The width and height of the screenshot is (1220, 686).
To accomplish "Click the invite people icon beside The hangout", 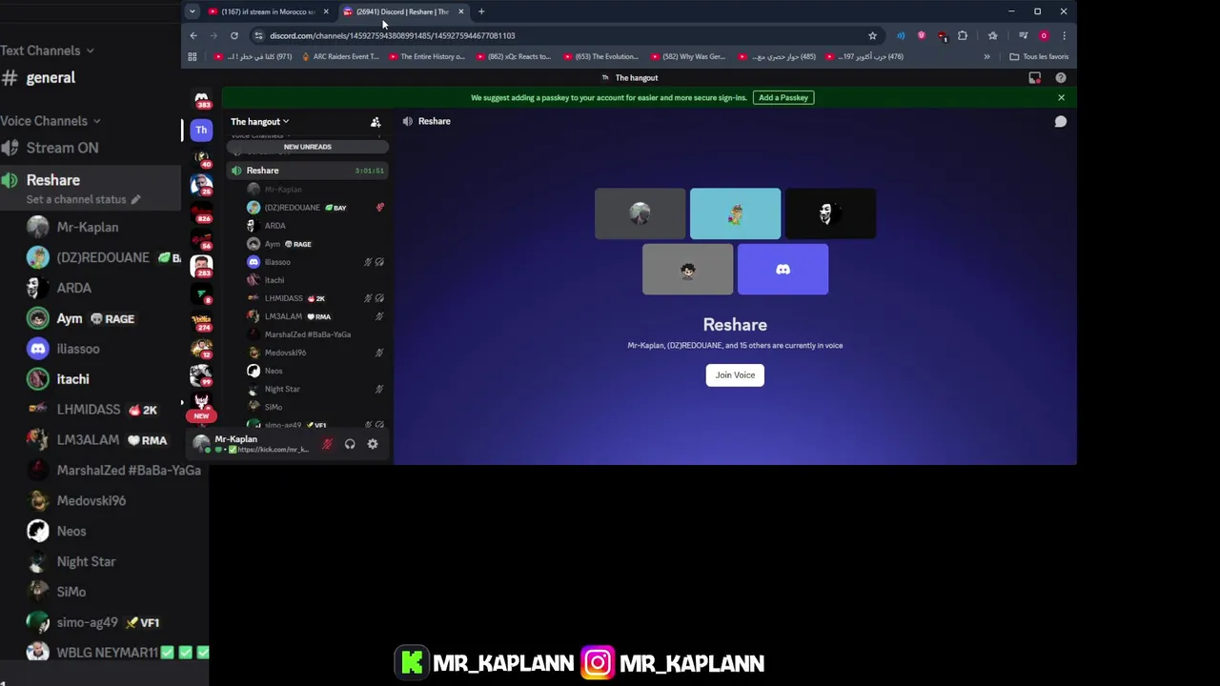I will coord(376,122).
